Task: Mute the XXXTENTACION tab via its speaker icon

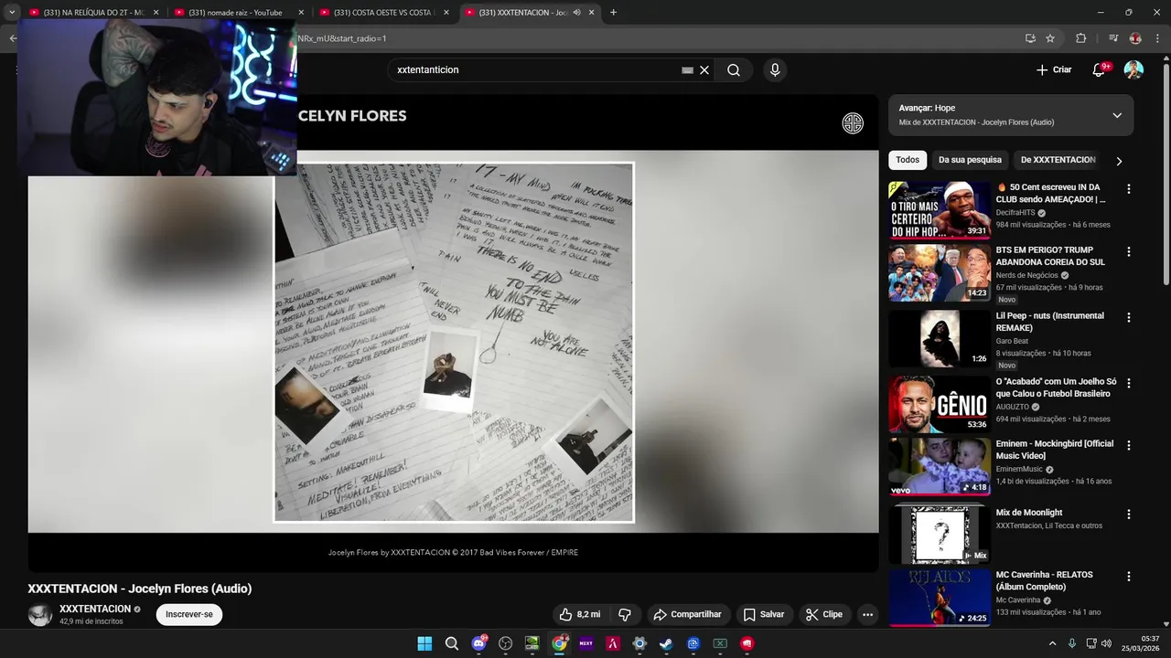Action: (x=576, y=12)
